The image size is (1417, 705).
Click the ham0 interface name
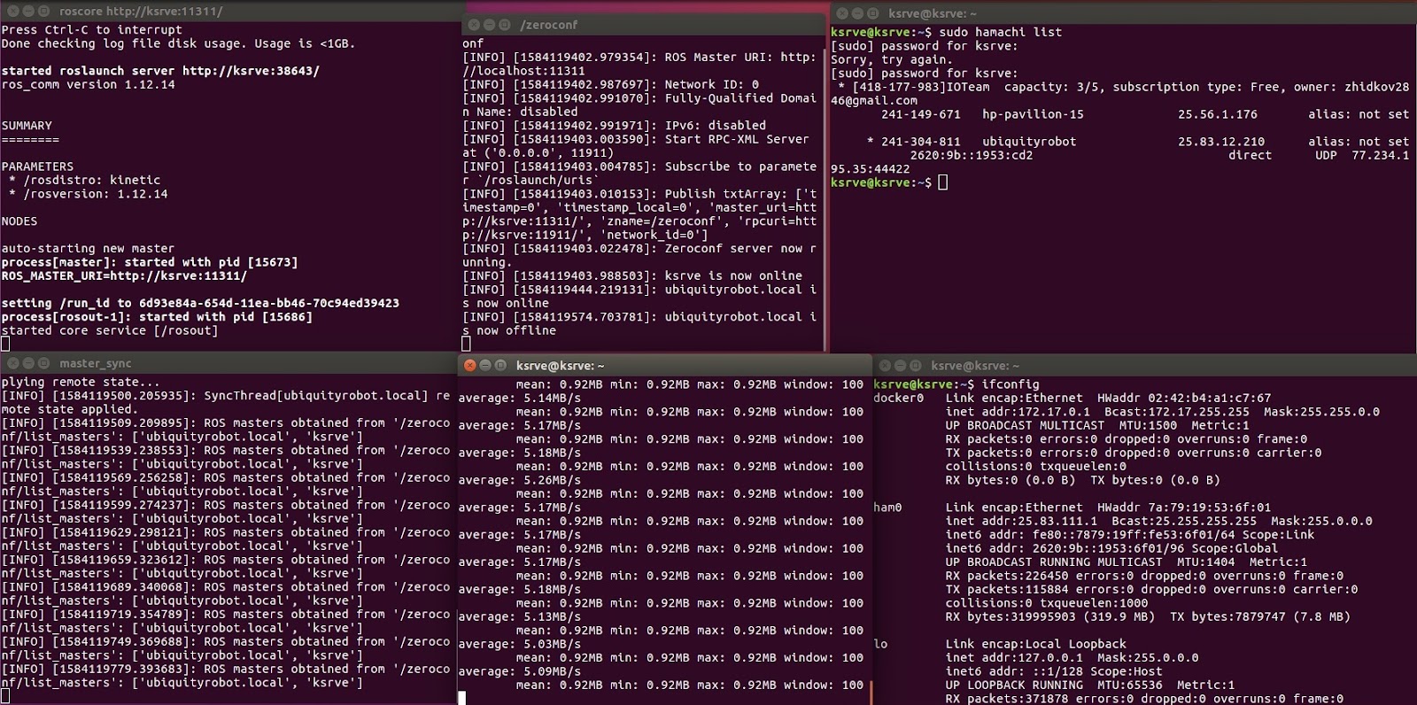pyautogui.click(x=887, y=507)
